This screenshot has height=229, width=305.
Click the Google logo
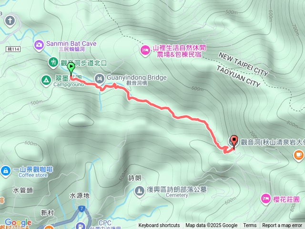coord(18,223)
